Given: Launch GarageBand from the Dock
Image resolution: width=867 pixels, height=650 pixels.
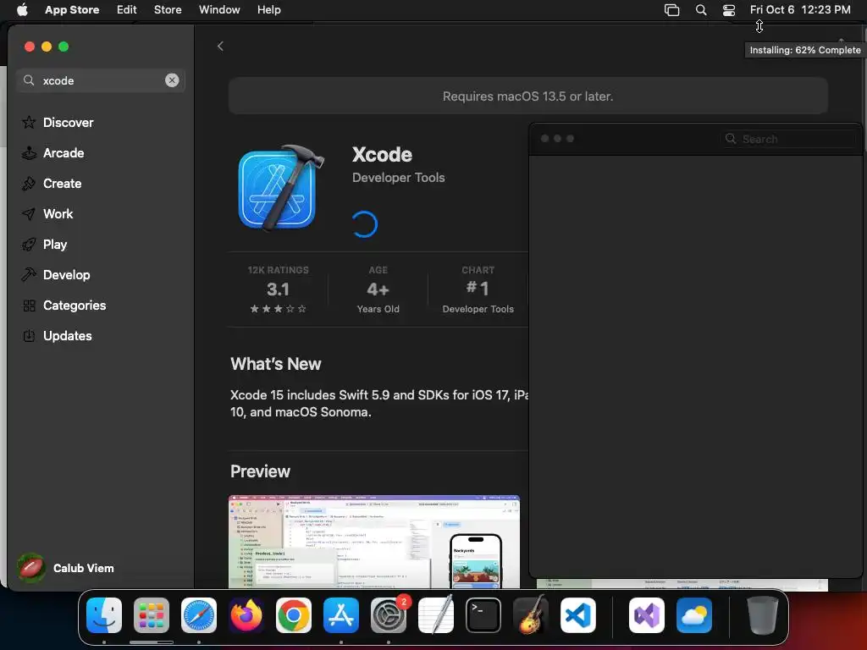Looking at the screenshot, I should click(x=531, y=615).
